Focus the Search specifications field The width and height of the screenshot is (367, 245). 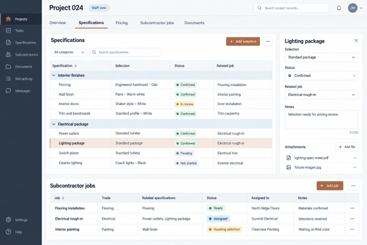point(125,52)
